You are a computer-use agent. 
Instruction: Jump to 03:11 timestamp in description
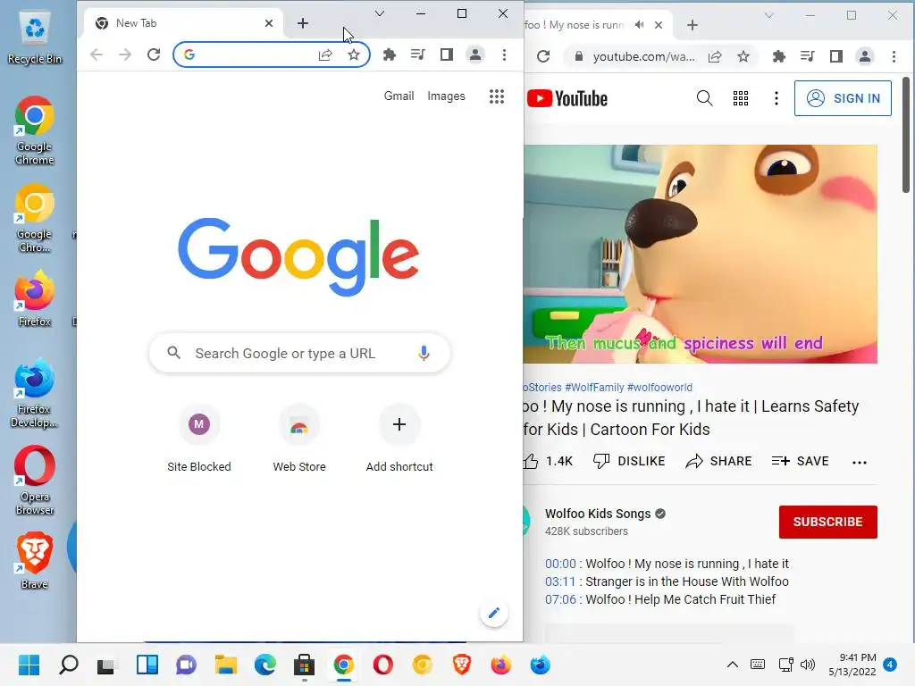point(560,581)
